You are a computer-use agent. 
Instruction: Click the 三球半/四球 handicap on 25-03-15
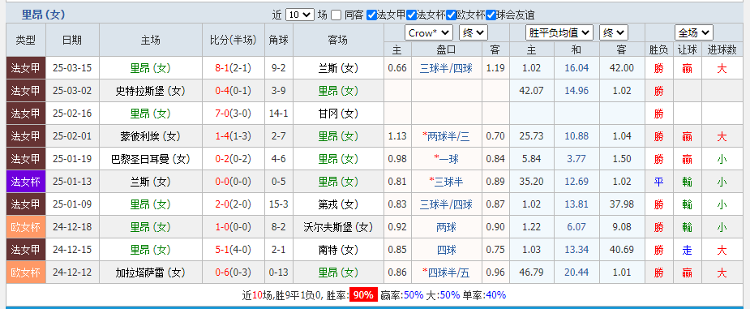point(446,68)
